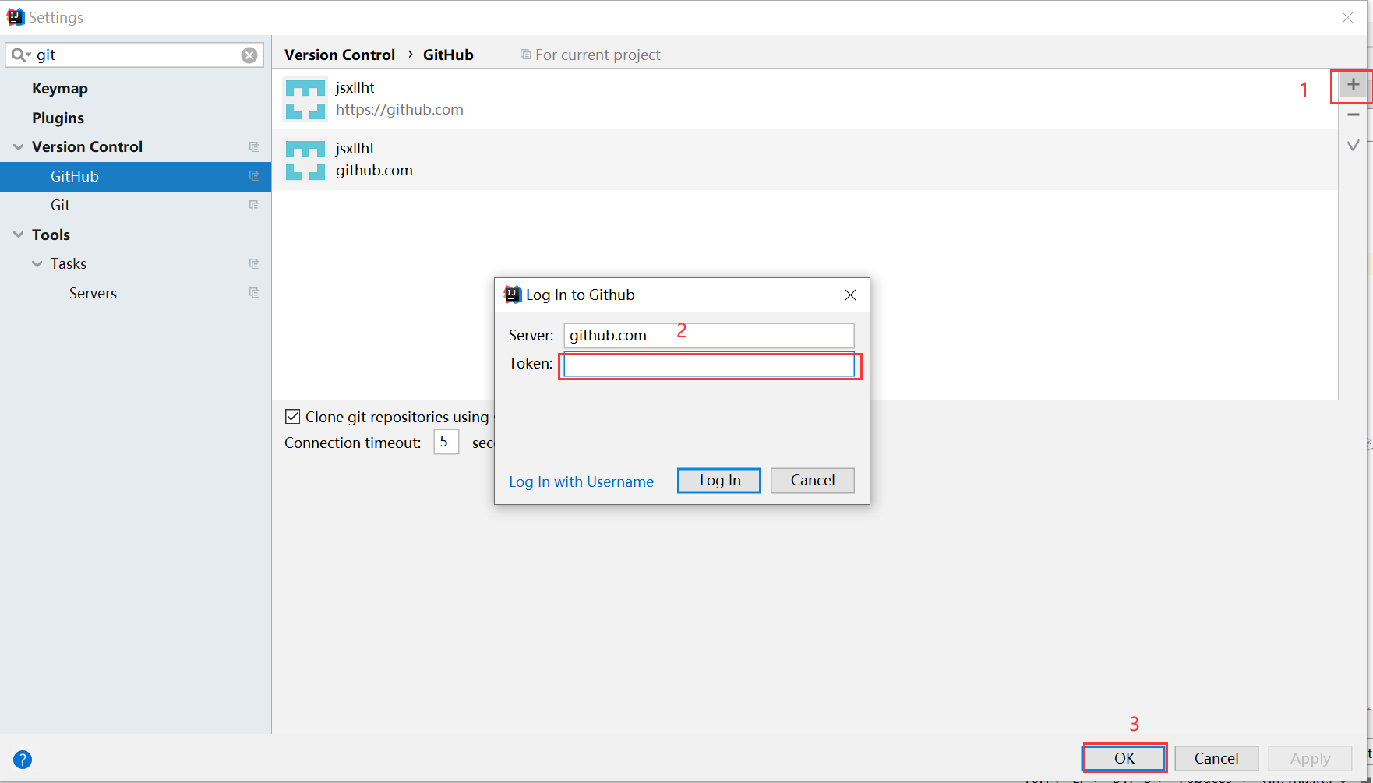Collapse the Version Control tree node
The image size is (1373, 783).
click(x=18, y=147)
